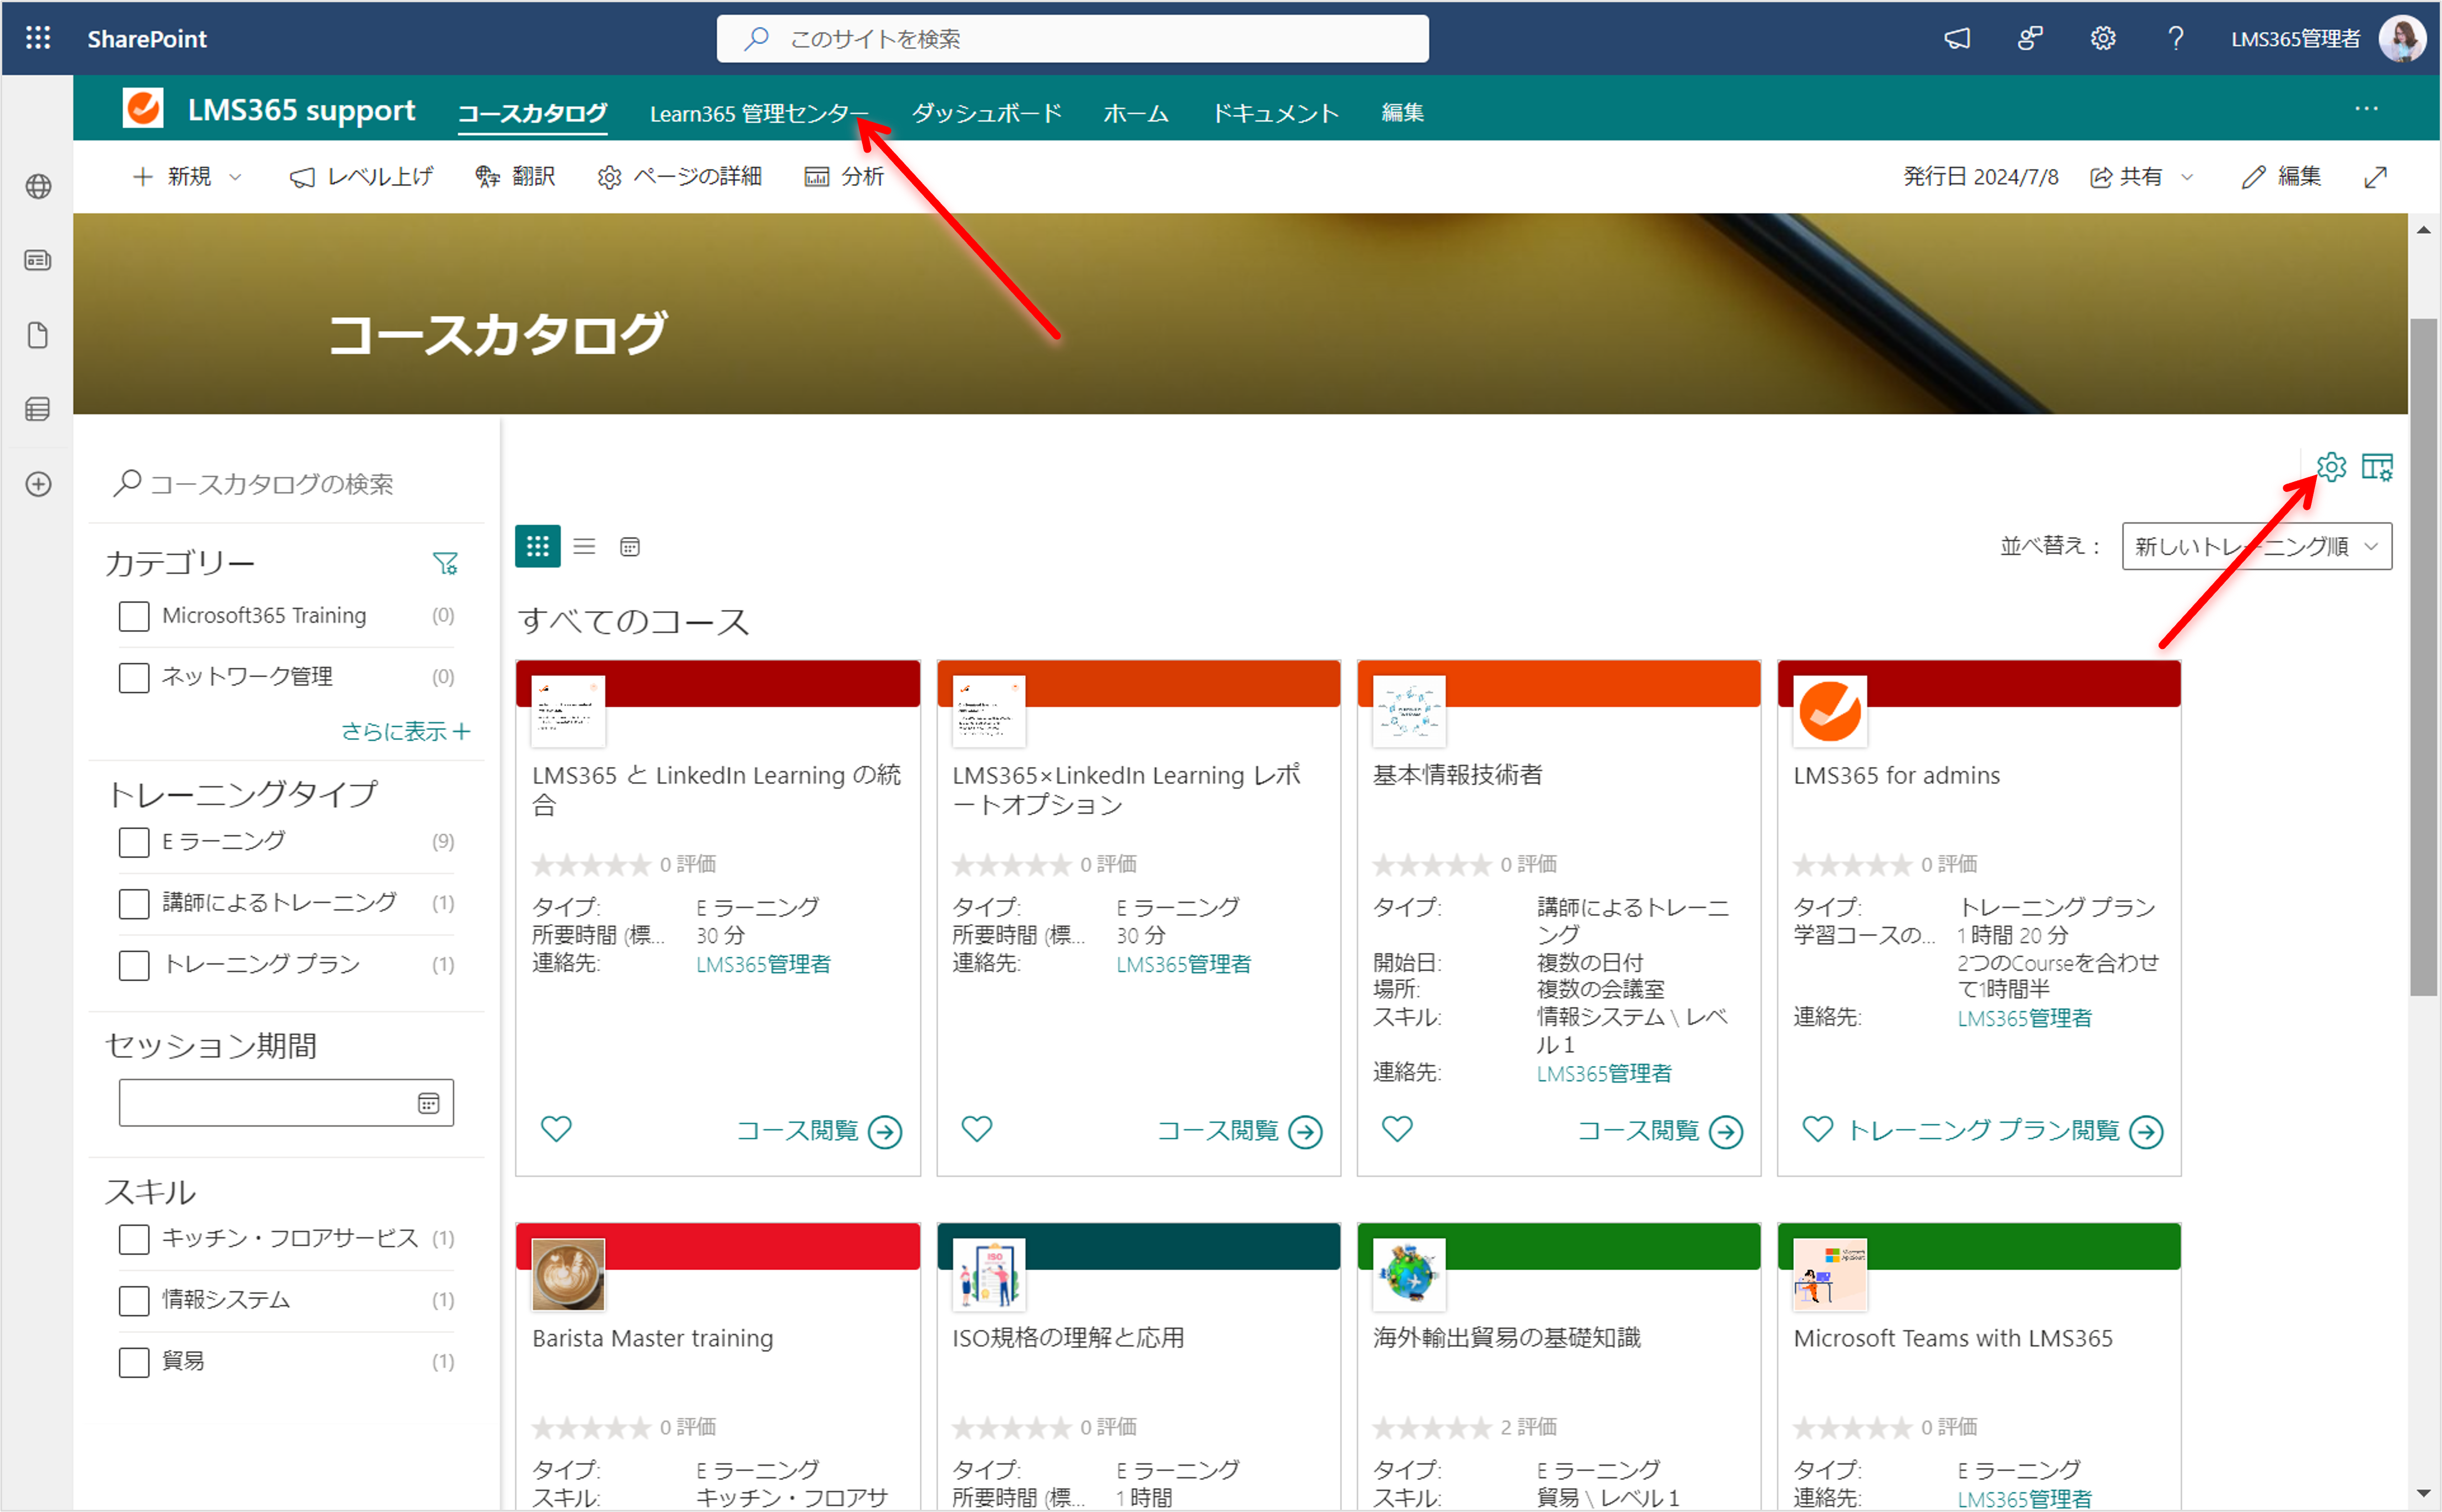Viewport: 2442px width, 1512px height.
Task: Open the course catalog settings gear icon
Action: click(x=2331, y=466)
